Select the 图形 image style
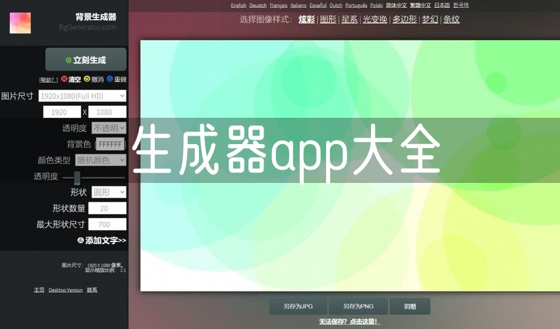The height and width of the screenshot is (329, 560). (328, 19)
